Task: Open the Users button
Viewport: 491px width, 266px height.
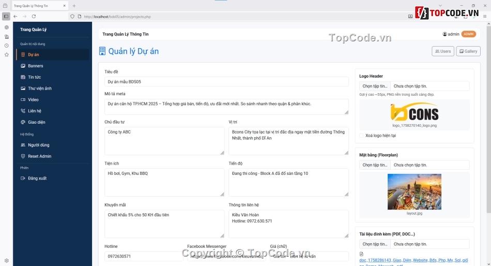Action: click(x=443, y=51)
